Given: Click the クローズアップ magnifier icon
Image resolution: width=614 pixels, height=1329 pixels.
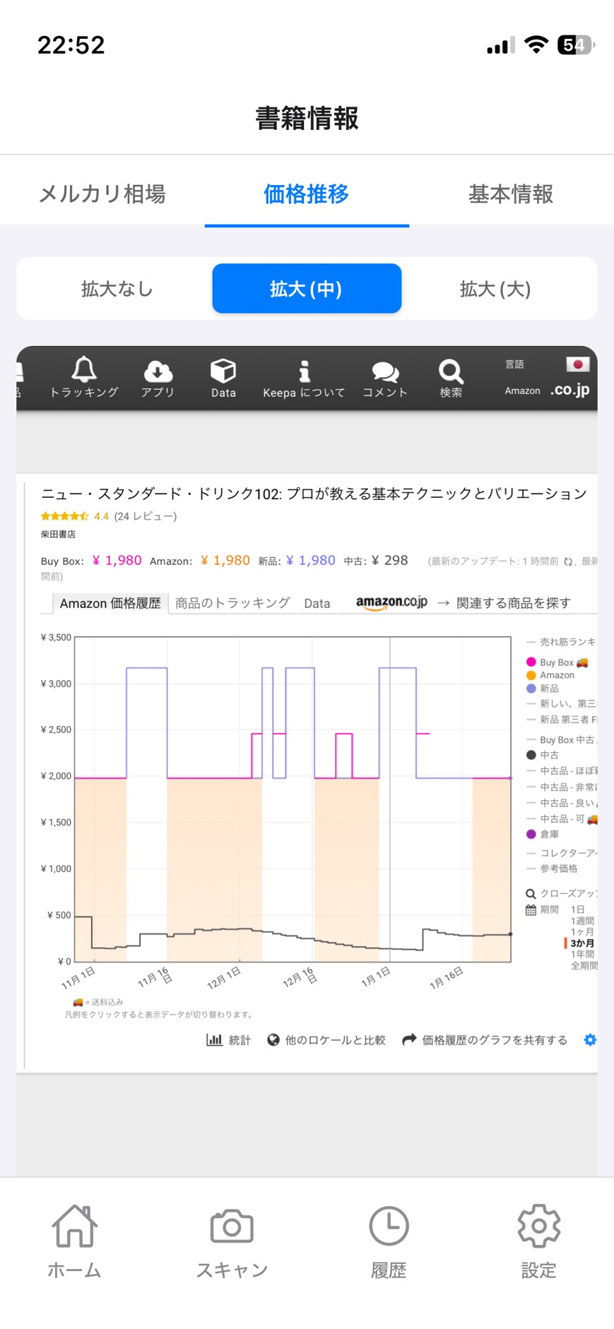Looking at the screenshot, I should (x=531, y=894).
